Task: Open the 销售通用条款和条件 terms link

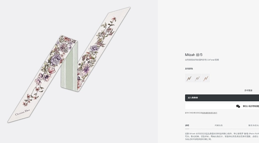Action: 209,113
